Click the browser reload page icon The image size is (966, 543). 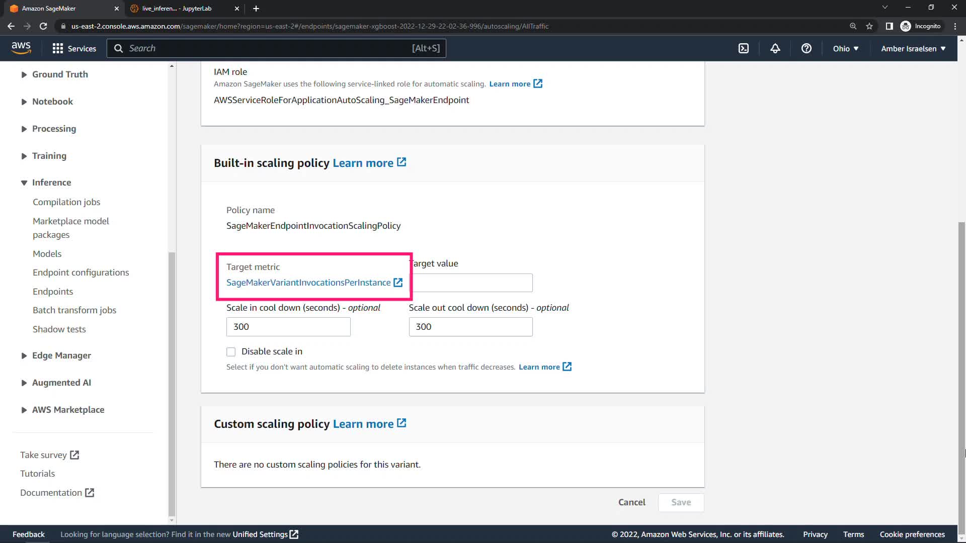click(x=43, y=26)
